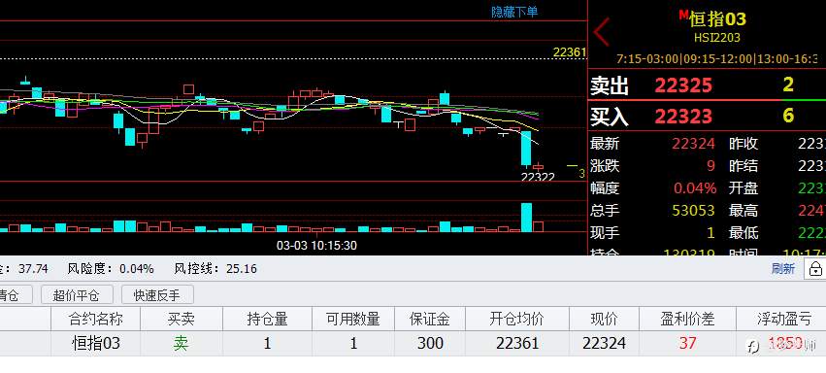The width and height of the screenshot is (826, 373).
Task: Click the 快速反手 button
Action: 157,295
